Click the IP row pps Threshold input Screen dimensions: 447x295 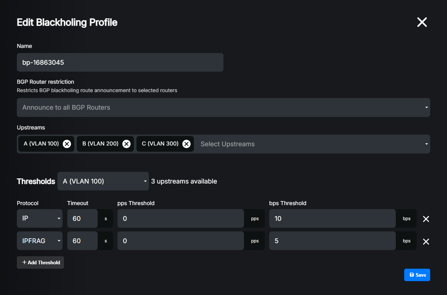(180, 219)
